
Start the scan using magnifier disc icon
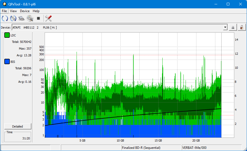(30, 18)
